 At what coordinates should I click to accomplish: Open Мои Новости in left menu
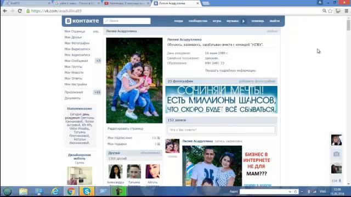pos(74,72)
